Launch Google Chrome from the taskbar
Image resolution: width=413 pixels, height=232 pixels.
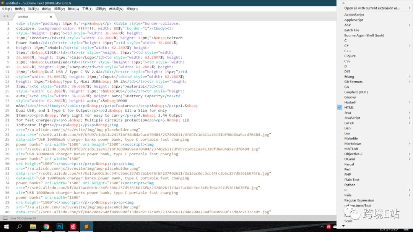click(46, 227)
